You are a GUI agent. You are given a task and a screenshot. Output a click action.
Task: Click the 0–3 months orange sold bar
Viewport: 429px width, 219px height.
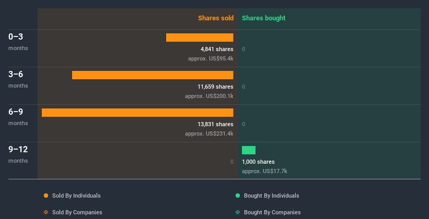tap(200, 38)
